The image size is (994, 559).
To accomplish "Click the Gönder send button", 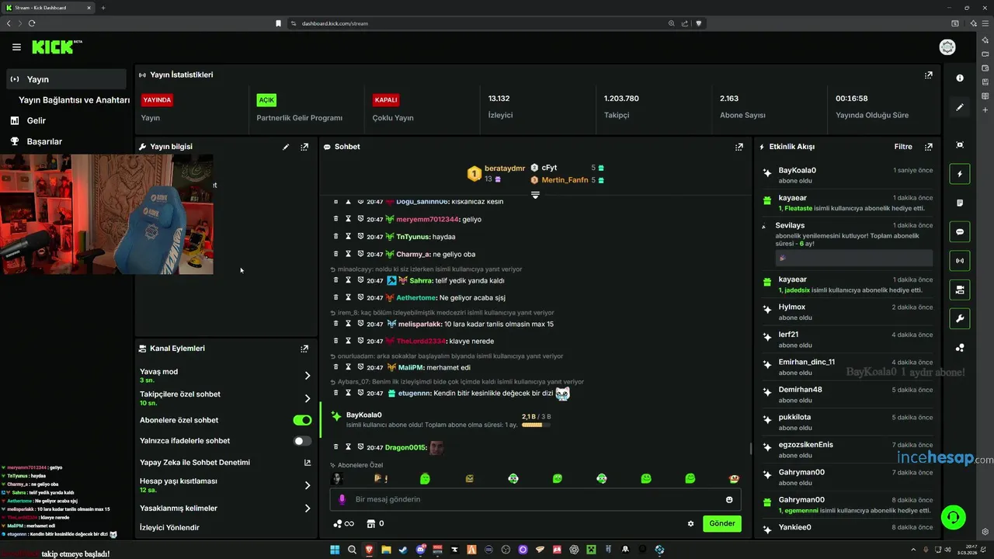I will [x=722, y=524].
